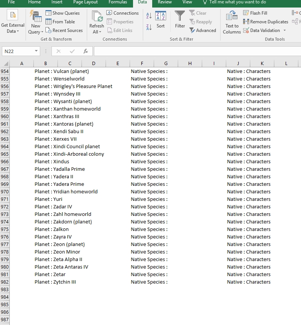301x325 pixels.
Task: Open Advanced filter options
Action: tap(203, 30)
